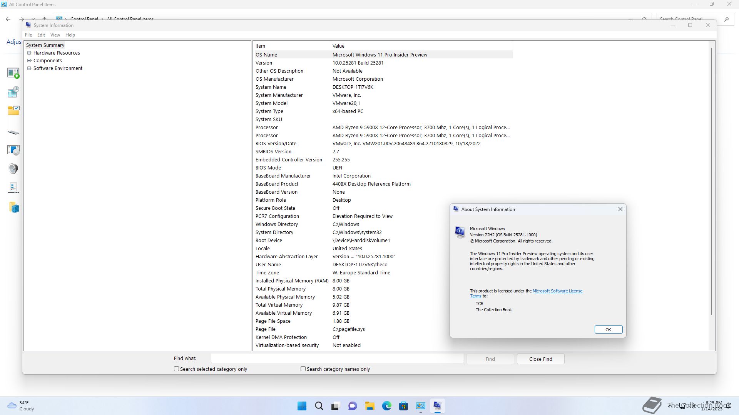739x415 pixels.
Task: Select the BIOS Mode UEFI row
Action: coord(383,168)
